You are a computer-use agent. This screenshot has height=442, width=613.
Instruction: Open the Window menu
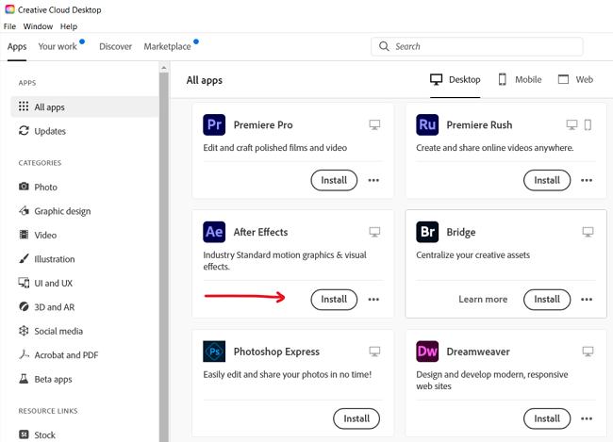pos(38,26)
